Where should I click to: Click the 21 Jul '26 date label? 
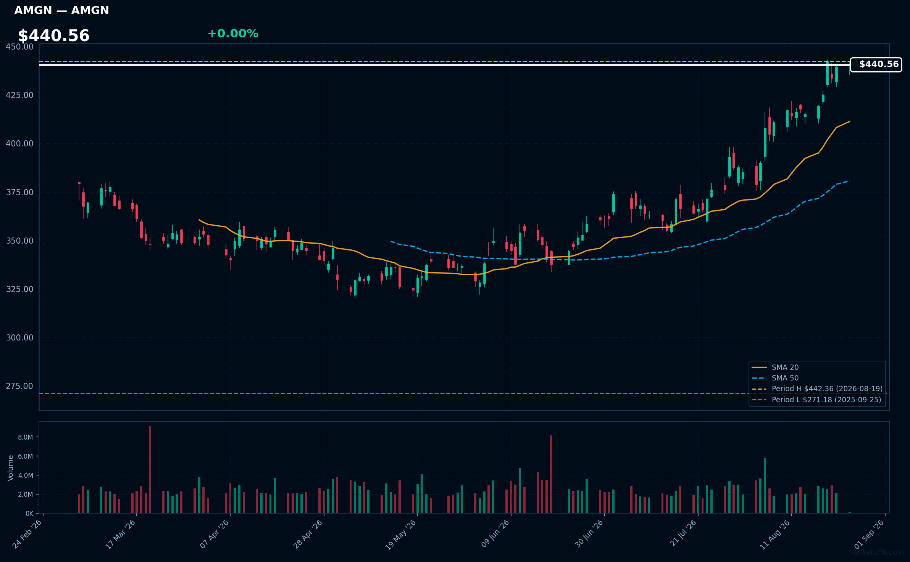(683, 534)
